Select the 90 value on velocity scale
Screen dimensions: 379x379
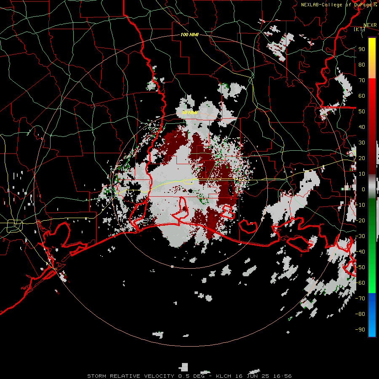(362, 49)
